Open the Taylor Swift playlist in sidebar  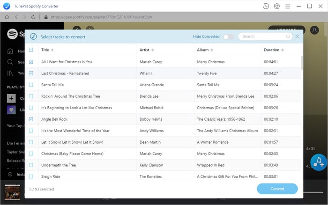click(x=16, y=152)
